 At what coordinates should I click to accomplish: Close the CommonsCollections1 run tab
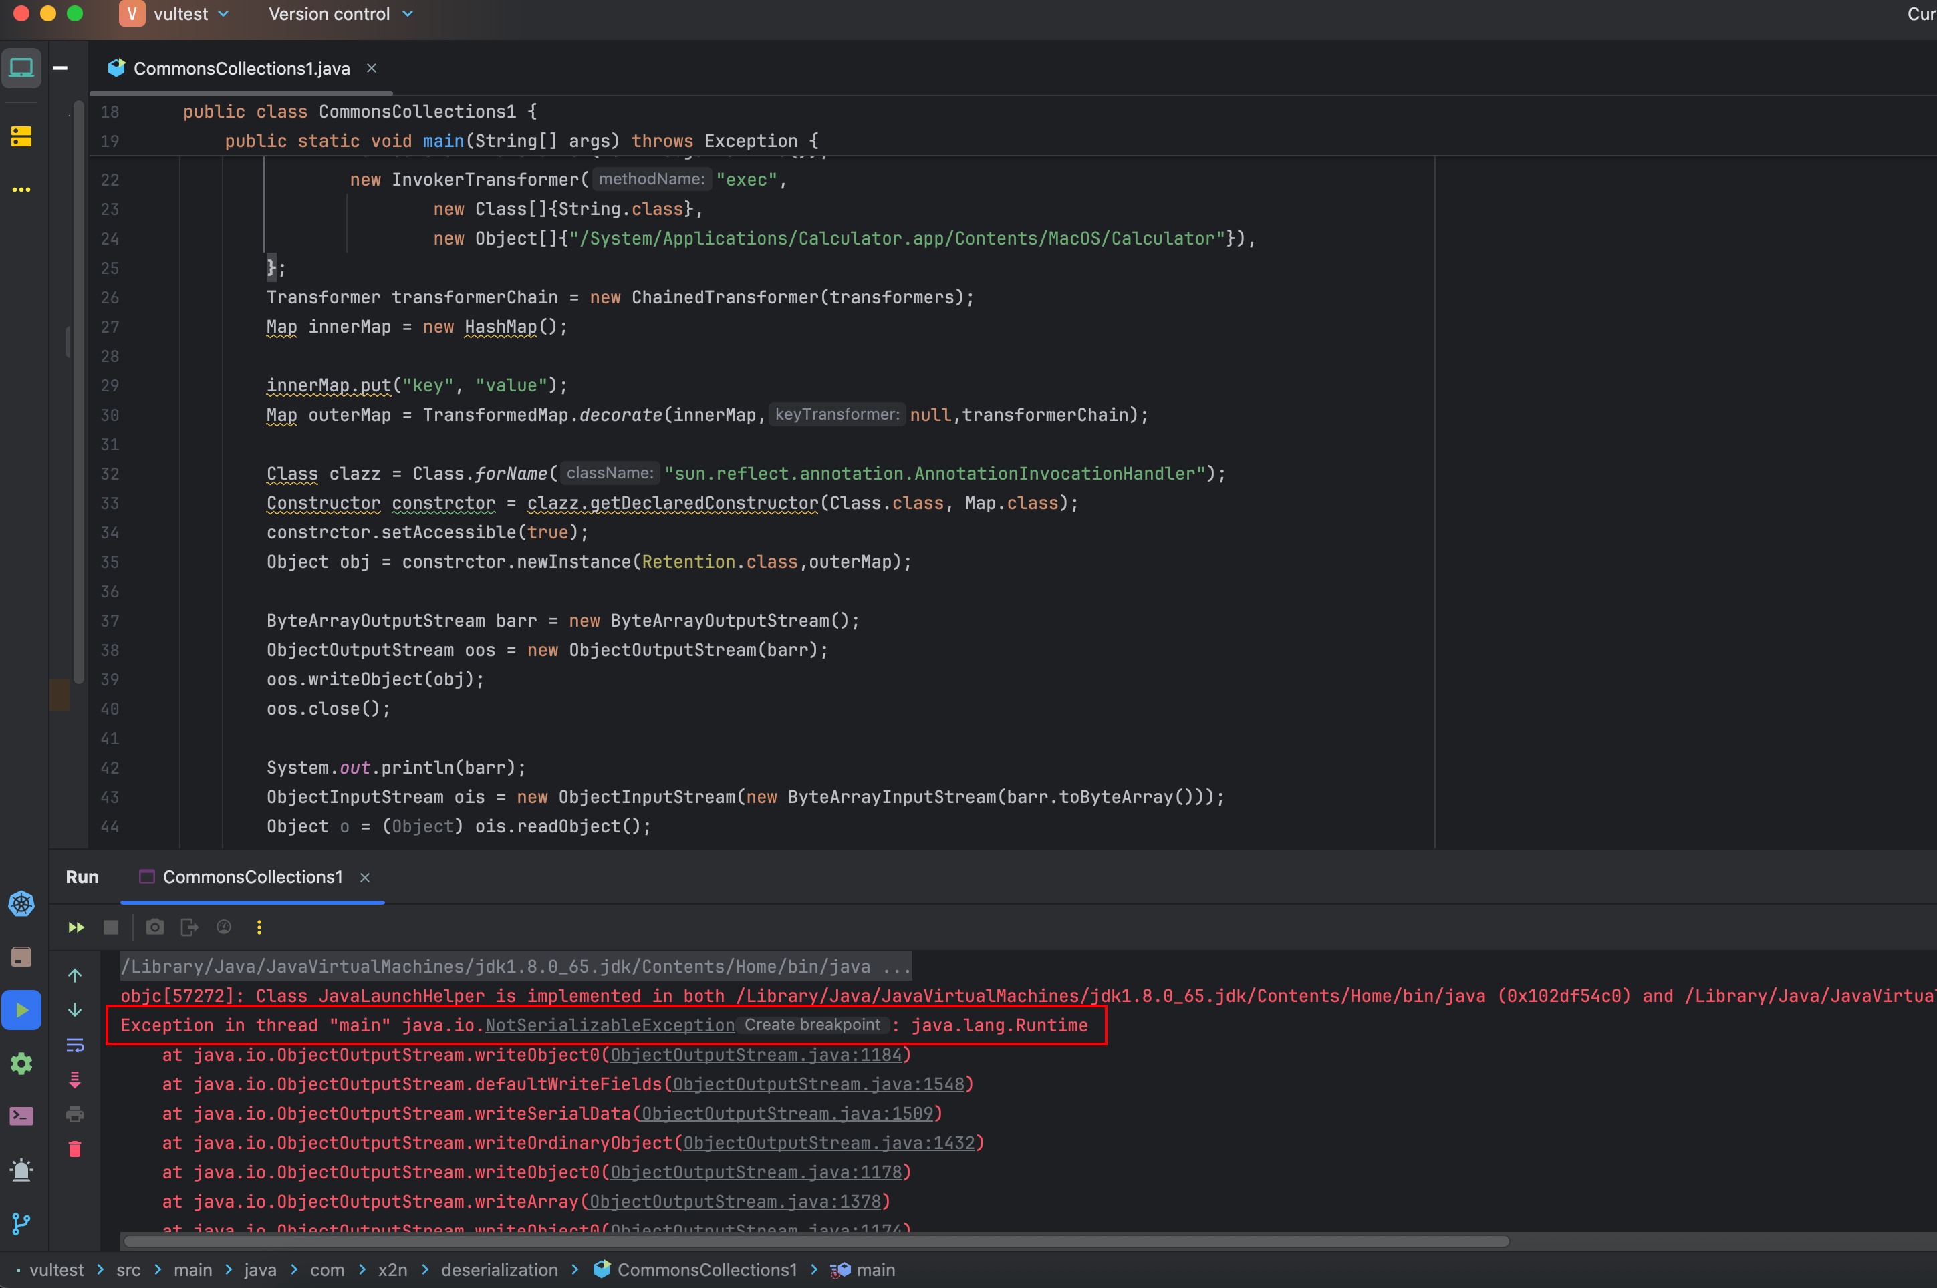(365, 878)
